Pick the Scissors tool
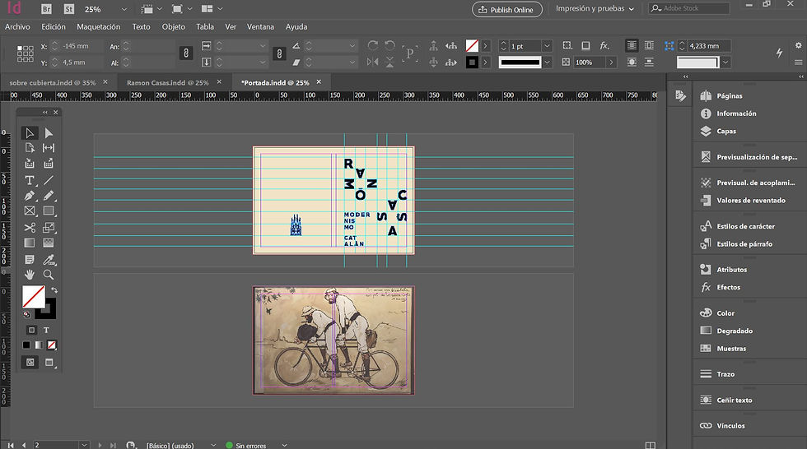 click(30, 228)
